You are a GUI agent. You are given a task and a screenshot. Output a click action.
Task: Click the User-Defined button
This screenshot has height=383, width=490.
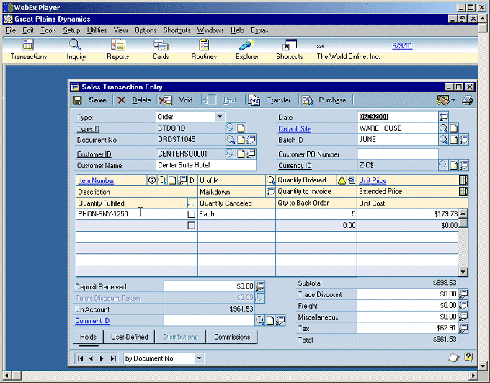(x=130, y=337)
